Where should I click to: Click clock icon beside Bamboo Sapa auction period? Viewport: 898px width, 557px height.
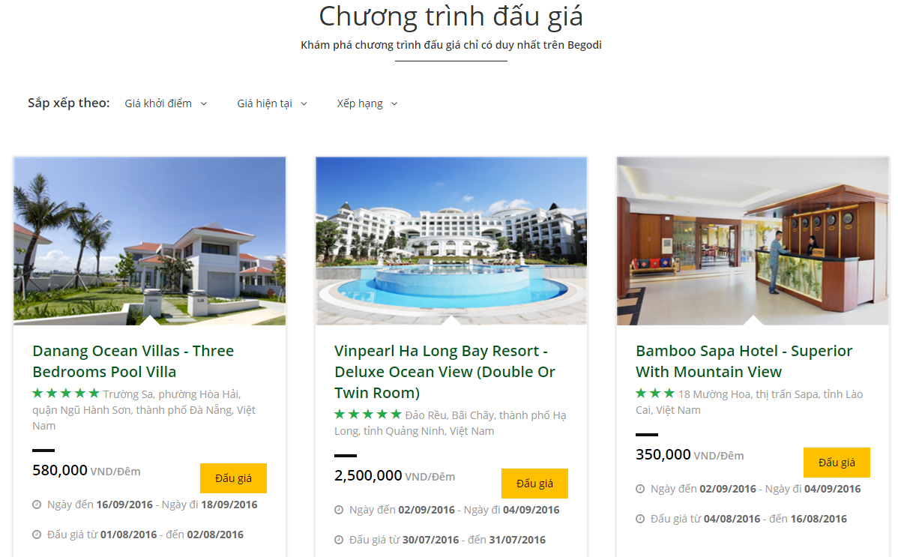[640, 519]
